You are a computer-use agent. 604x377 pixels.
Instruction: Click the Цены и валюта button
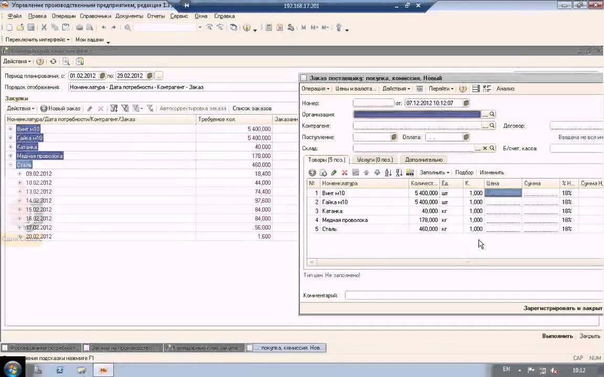point(355,89)
